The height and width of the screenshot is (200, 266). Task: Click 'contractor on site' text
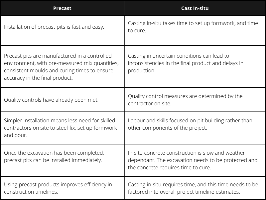(x=149, y=104)
